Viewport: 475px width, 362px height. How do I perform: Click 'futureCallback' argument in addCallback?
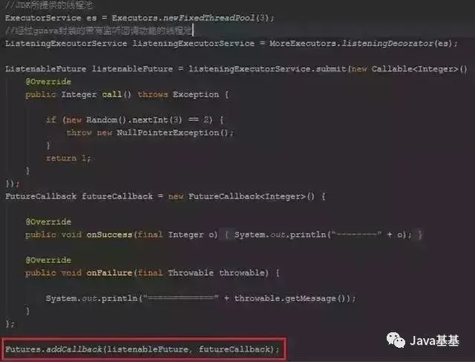235,349
